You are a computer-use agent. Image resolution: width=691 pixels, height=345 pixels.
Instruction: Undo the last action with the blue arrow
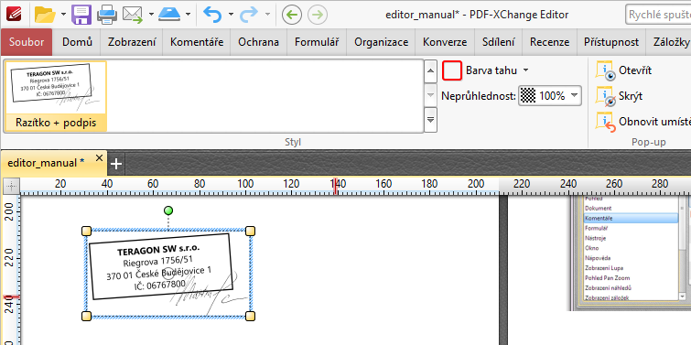pyautogui.click(x=212, y=15)
